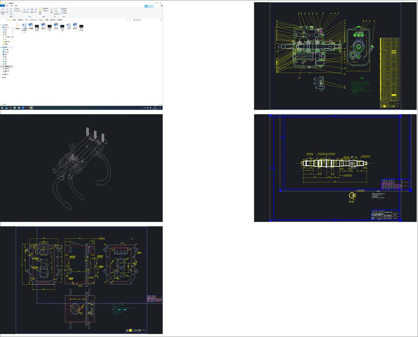Switch to the Share ribbon tab
Image resolution: width=418 pixels, height=337 pixels.
11,6
